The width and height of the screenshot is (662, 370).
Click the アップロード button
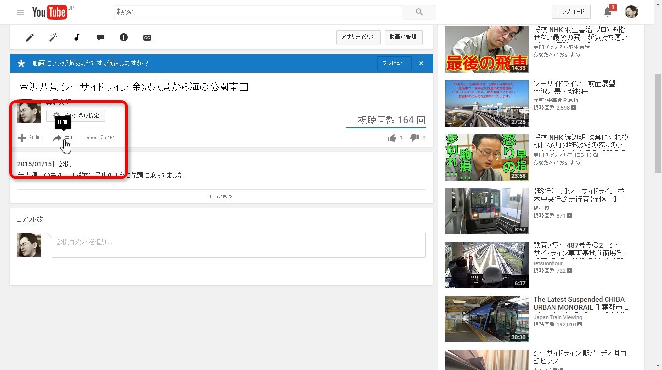(571, 12)
